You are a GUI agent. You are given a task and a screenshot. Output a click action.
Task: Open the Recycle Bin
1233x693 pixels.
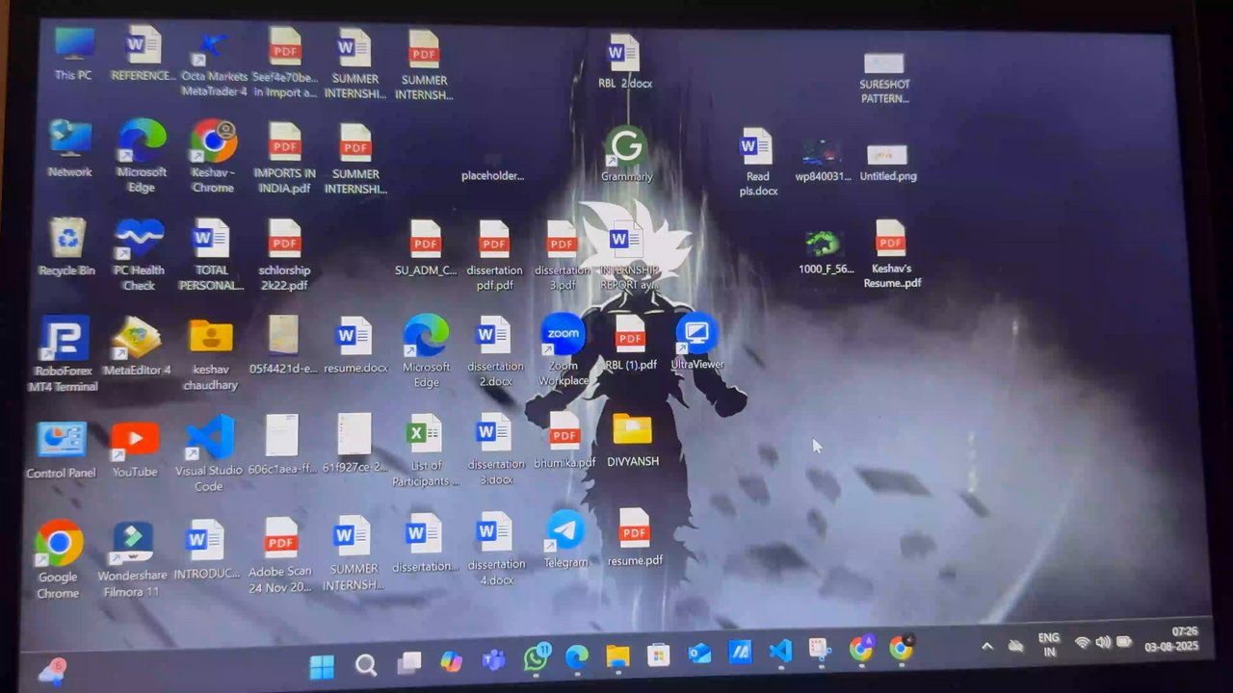tap(67, 246)
